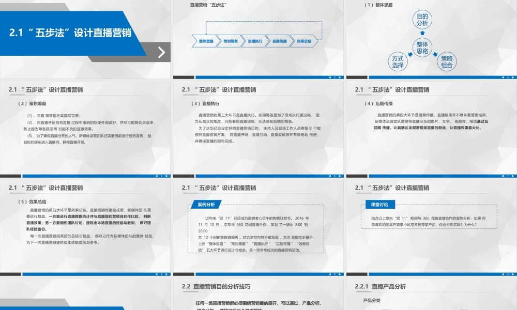
Task: Click the back navigation arrow in the slide footer
Action: point(330,78)
